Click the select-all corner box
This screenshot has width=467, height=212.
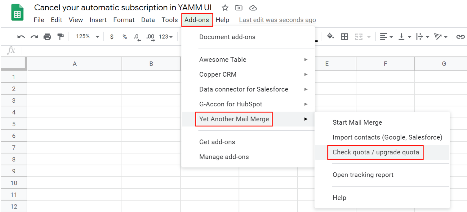point(14,64)
